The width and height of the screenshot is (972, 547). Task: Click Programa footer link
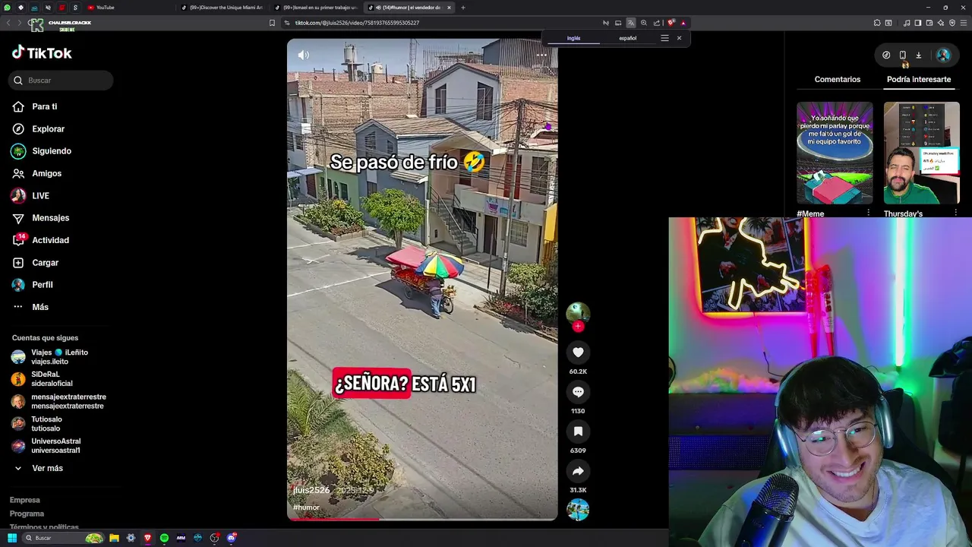(x=27, y=514)
